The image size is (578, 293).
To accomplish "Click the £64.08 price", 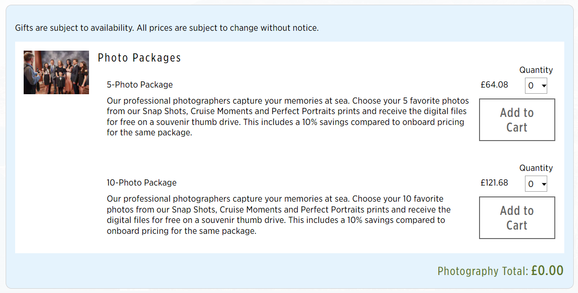I will pyautogui.click(x=494, y=85).
